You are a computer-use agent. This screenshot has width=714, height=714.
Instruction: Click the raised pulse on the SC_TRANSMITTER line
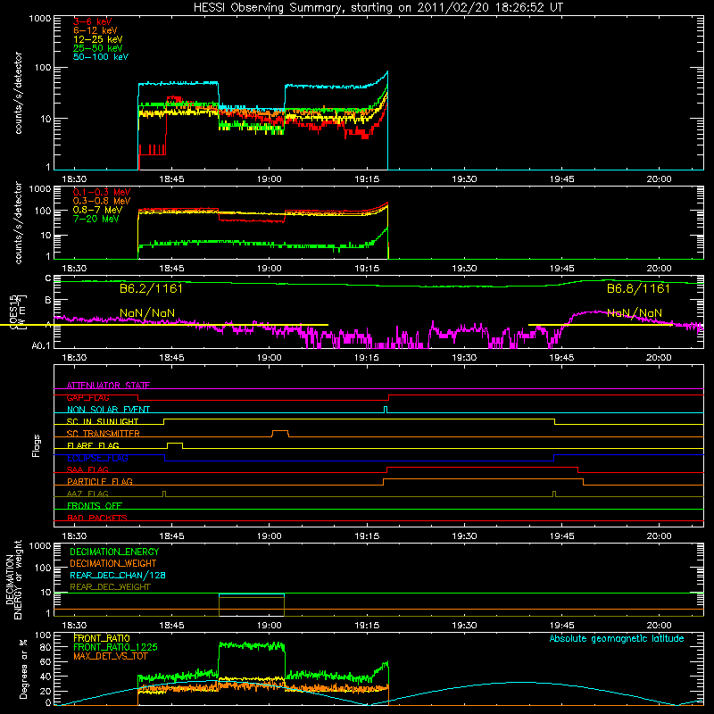[x=280, y=433]
